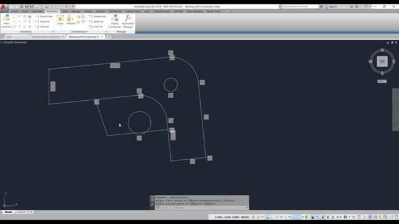This screenshot has width=399, height=224.
Task: Click the search keyword input box
Action: point(299,7)
